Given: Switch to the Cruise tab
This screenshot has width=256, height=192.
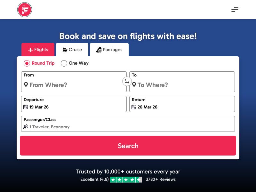Looking at the screenshot, I should click(x=72, y=50).
